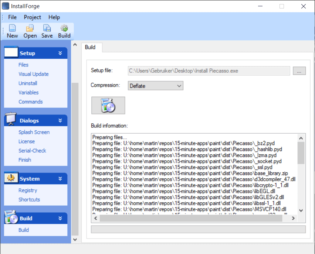
Task: Click the Build section disc icon in sidebar
Action: coord(11,217)
